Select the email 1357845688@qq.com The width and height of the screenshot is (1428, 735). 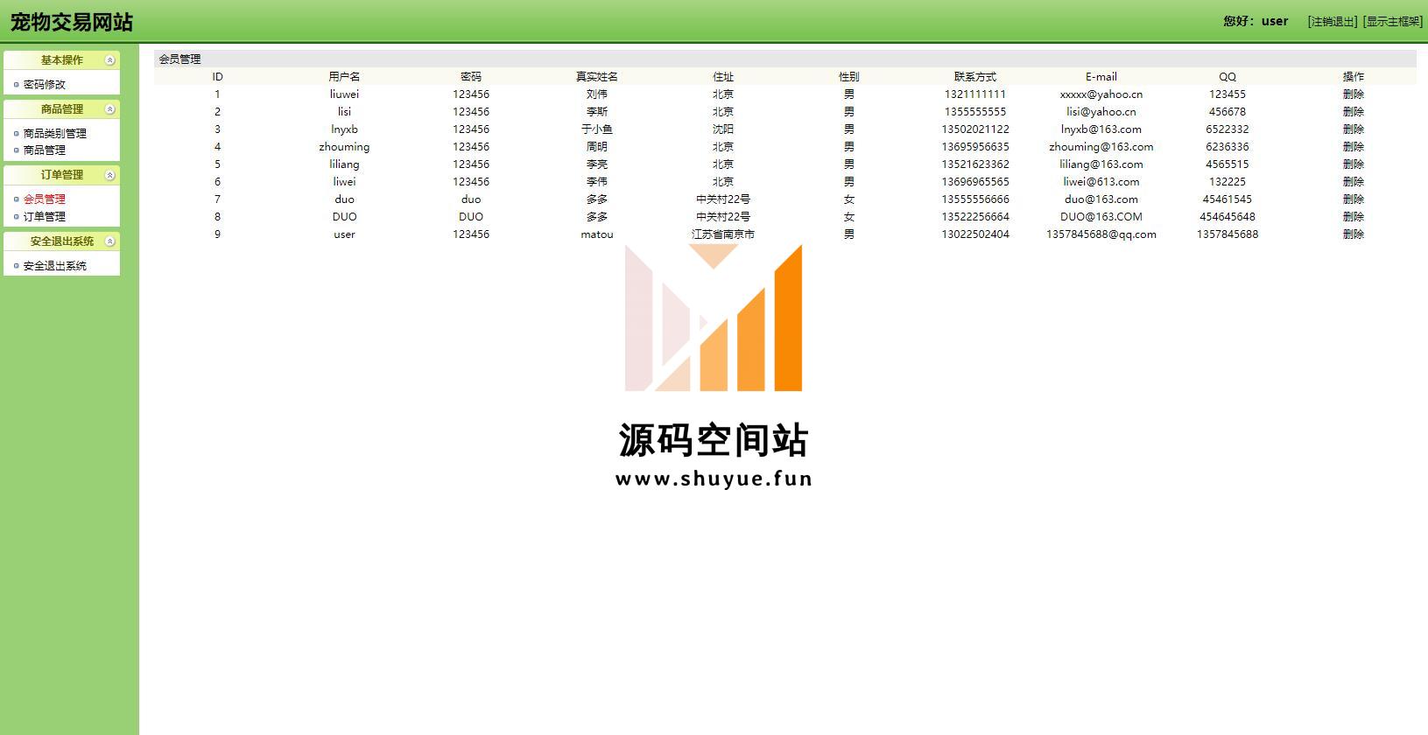pos(1101,234)
